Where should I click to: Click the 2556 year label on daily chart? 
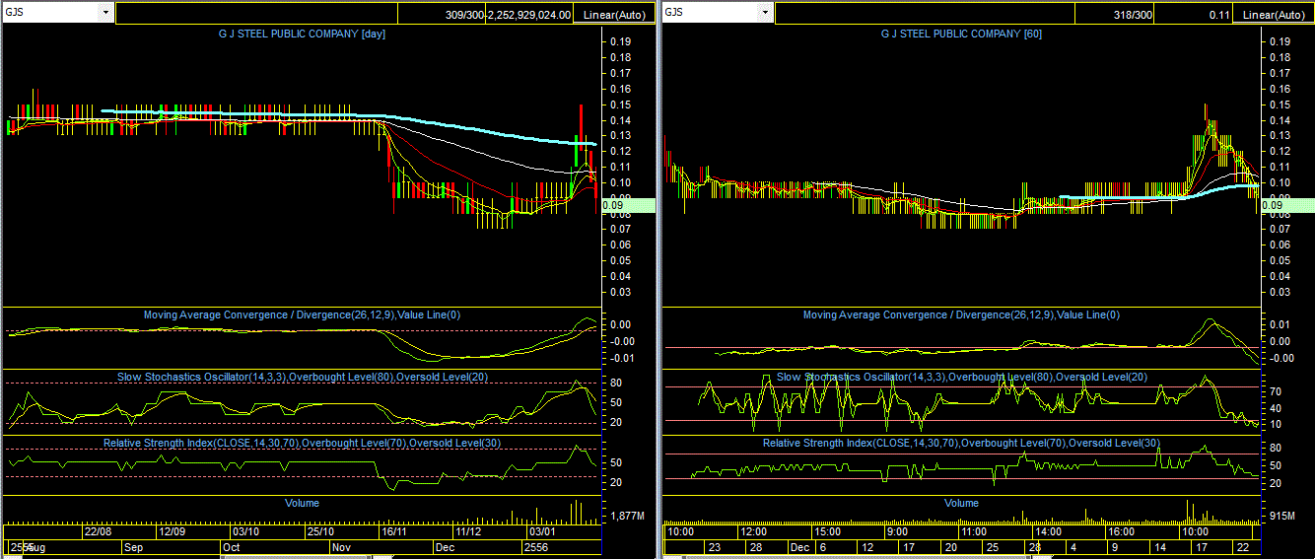(537, 546)
